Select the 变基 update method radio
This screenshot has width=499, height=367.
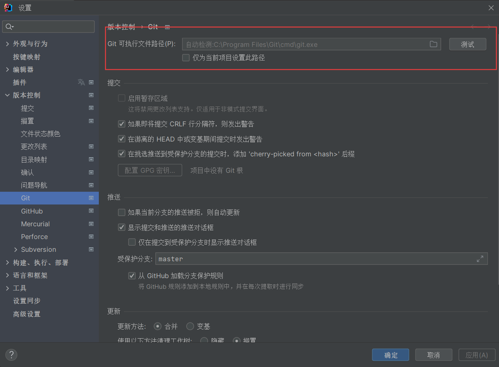pos(189,326)
